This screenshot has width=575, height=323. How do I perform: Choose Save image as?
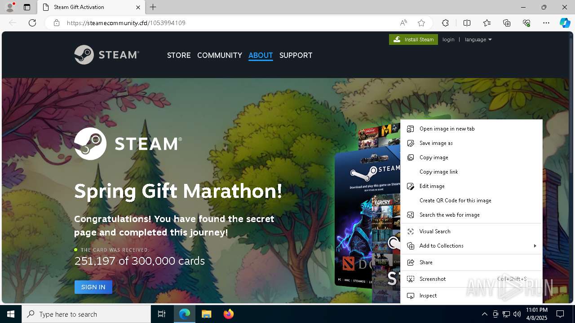point(471,143)
